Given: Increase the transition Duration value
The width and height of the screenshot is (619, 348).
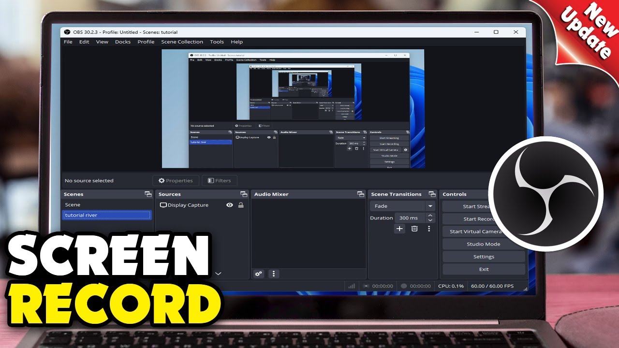Looking at the screenshot, I should point(430,216).
